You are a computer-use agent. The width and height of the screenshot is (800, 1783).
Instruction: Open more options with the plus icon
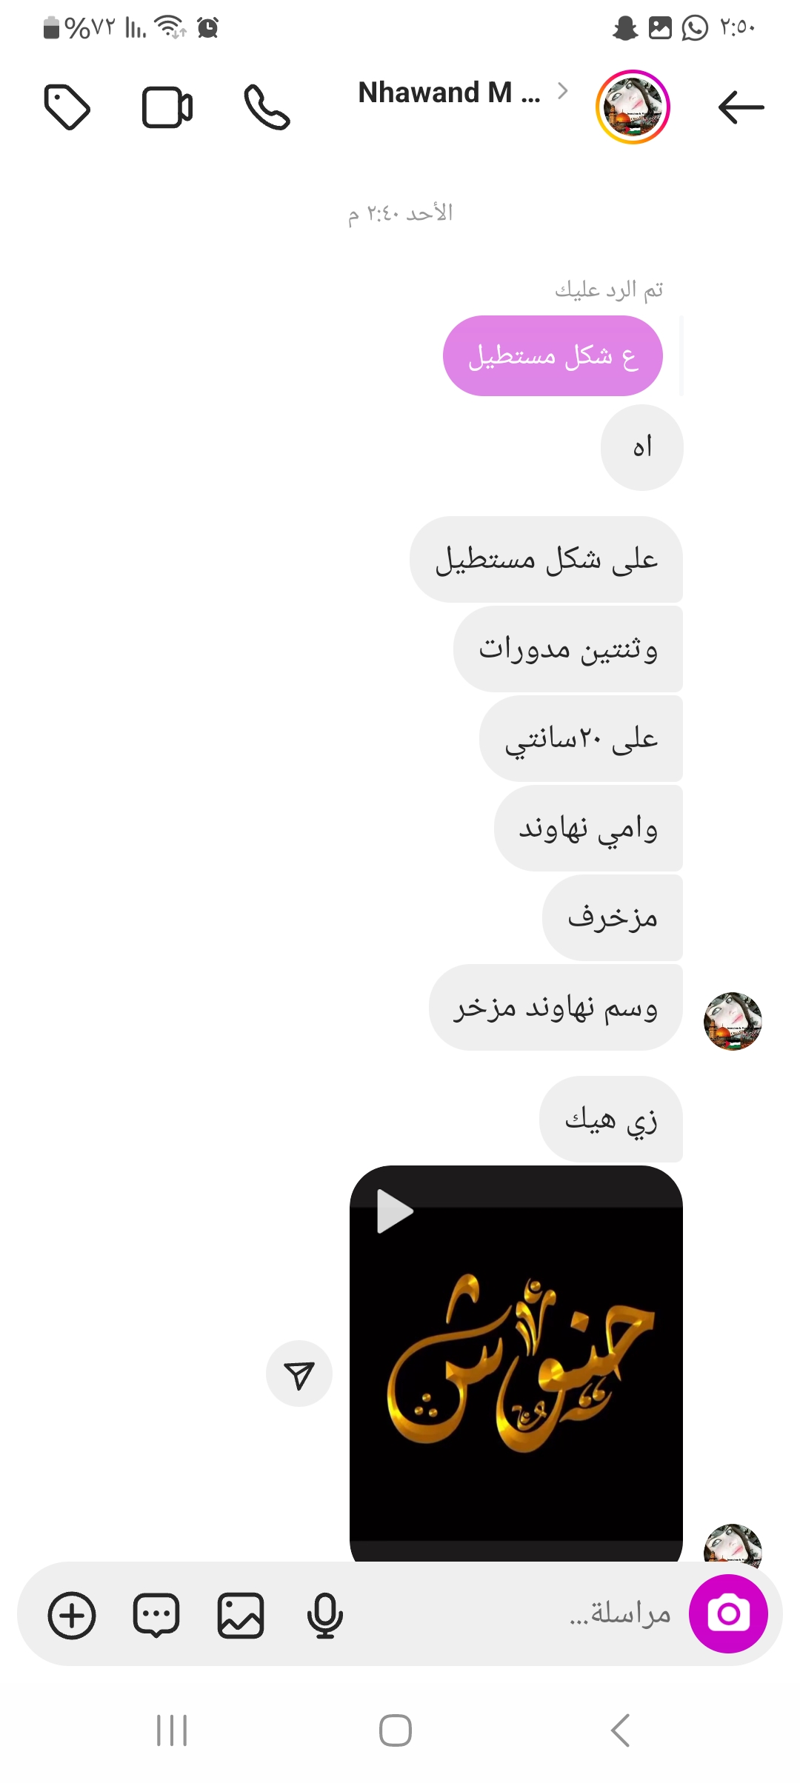click(72, 1615)
